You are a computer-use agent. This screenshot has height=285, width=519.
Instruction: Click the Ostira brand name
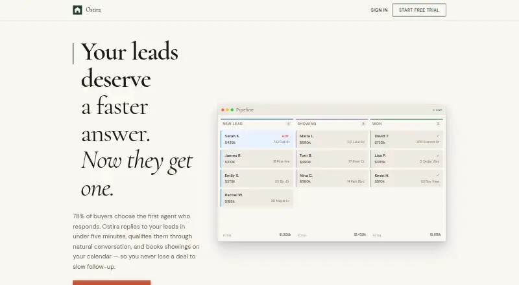click(x=93, y=10)
